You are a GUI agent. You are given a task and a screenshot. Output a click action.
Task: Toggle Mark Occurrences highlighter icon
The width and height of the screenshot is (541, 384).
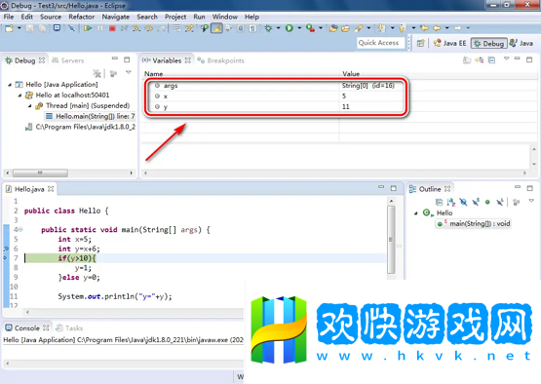[217, 28]
